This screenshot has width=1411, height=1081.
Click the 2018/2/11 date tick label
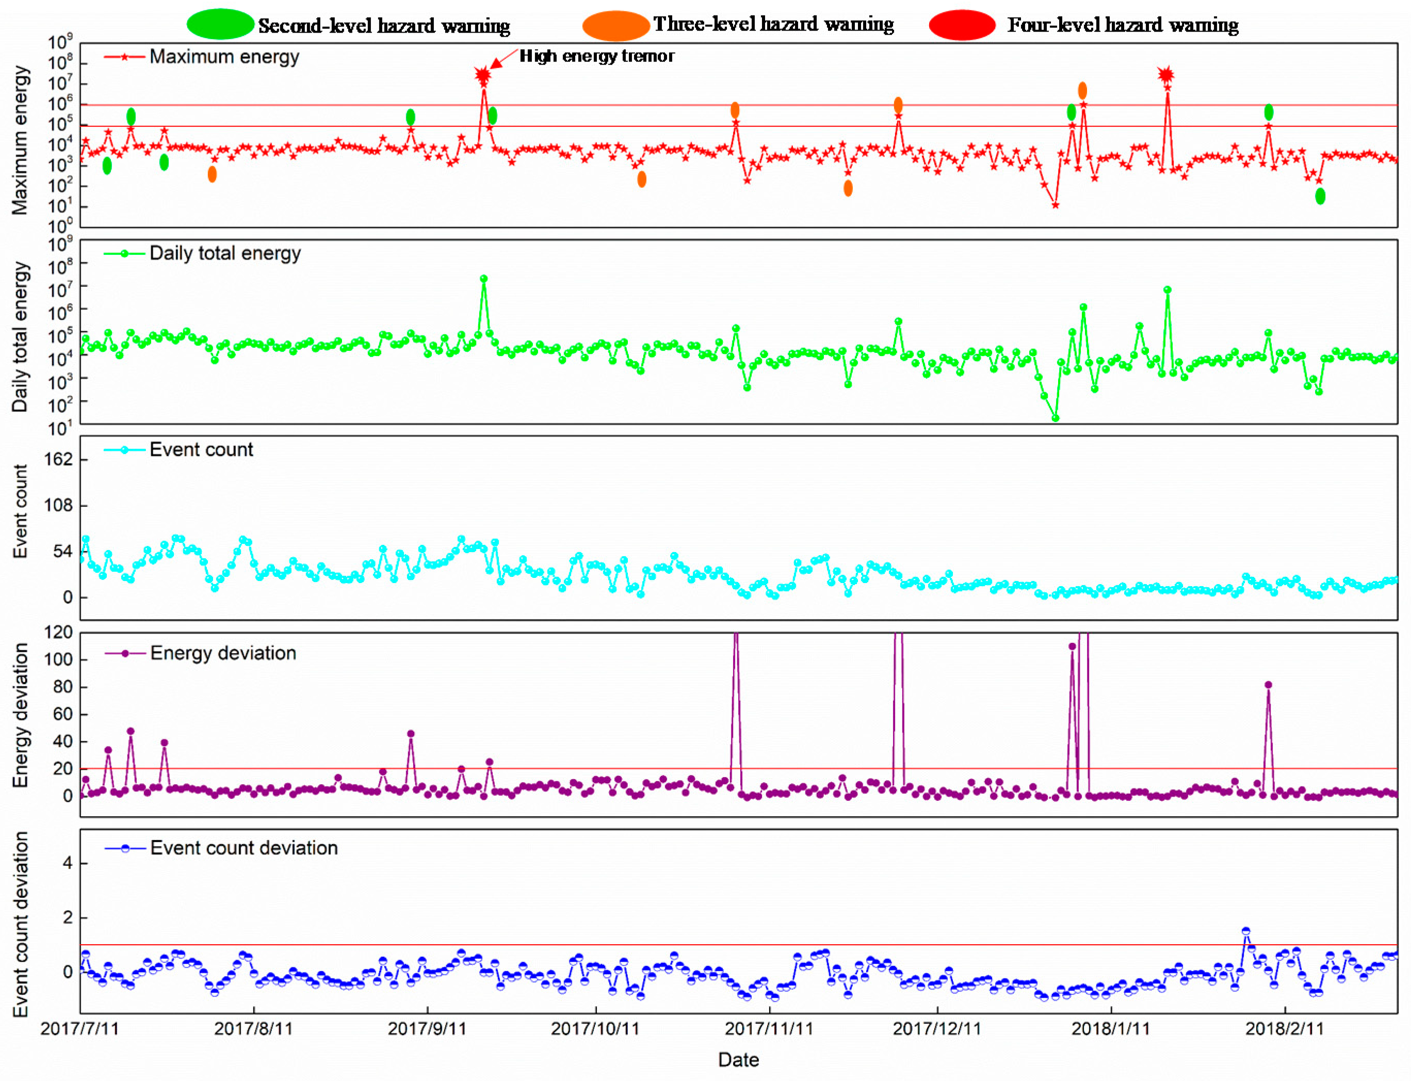tap(1284, 1029)
